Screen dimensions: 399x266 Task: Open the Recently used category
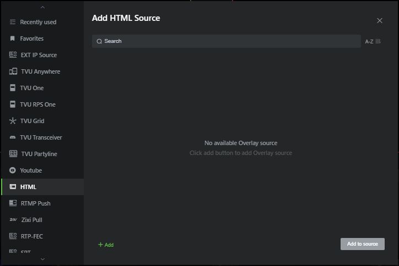[42, 22]
